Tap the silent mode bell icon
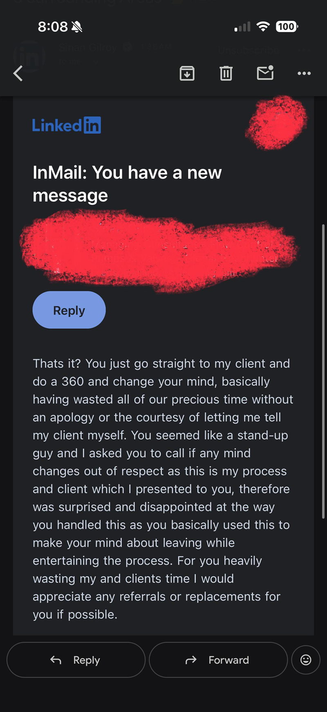Image resolution: width=327 pixels, height=712 pixels. [77, 27]
